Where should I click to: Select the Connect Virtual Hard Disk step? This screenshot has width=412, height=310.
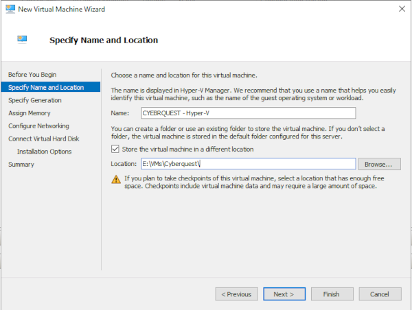click(x=45, y=139)
